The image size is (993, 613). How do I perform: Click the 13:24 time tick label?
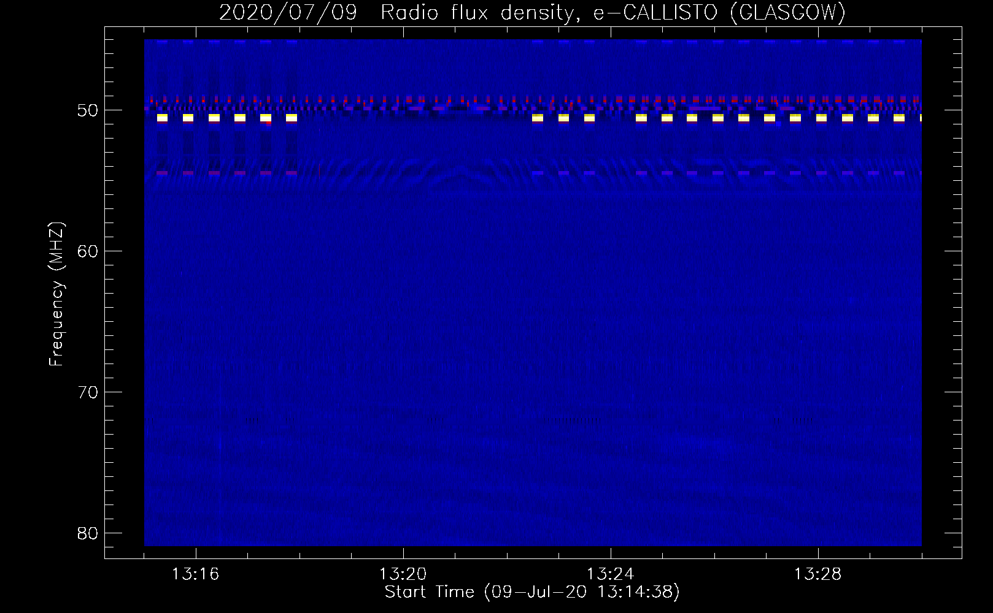pyautogui.click(x=610, y=574)
